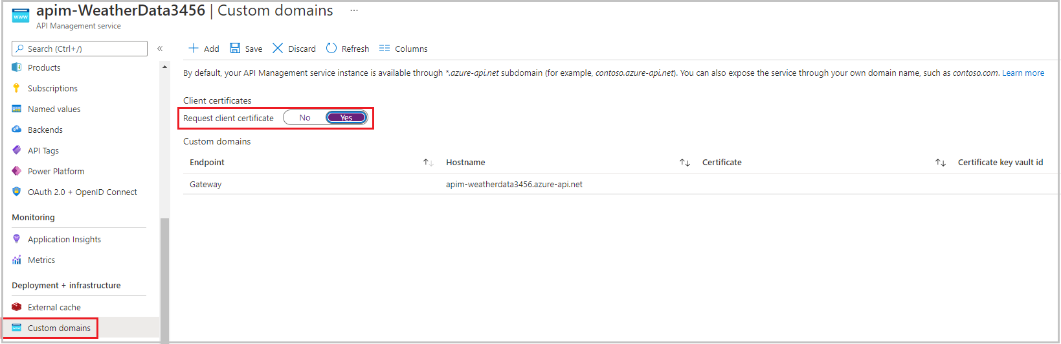Click the Gateway endpoint cell

(x=205, y=184)
